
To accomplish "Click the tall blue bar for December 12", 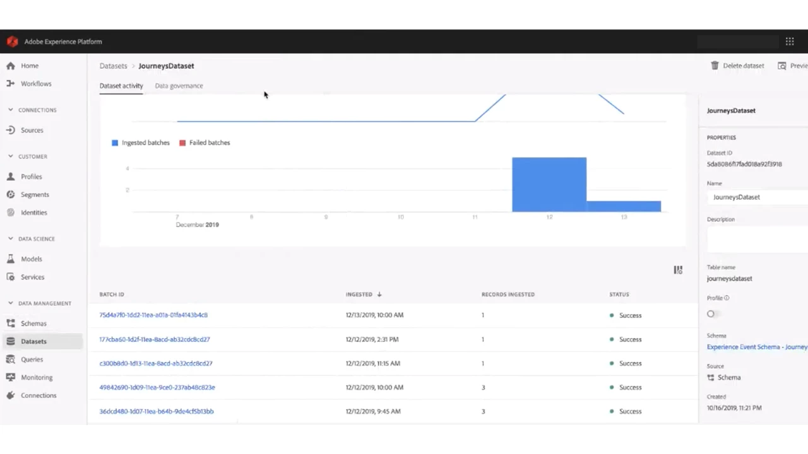I will coord(549,184).
